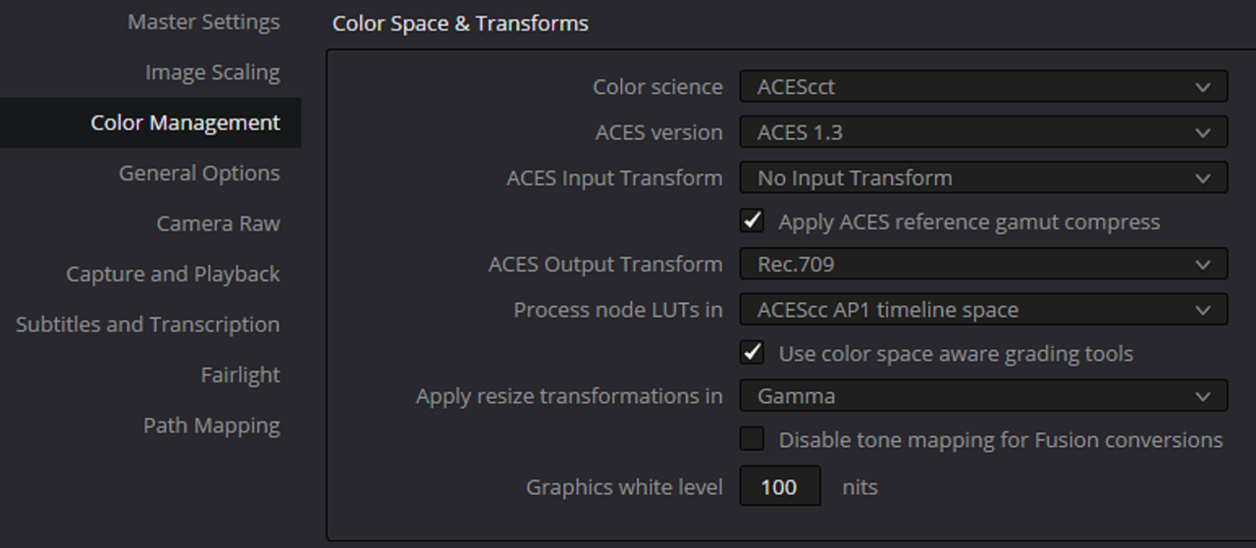Open Subtitles and Transcription settings
Viewport: 1256px width, 548px height.
point(147,324)
